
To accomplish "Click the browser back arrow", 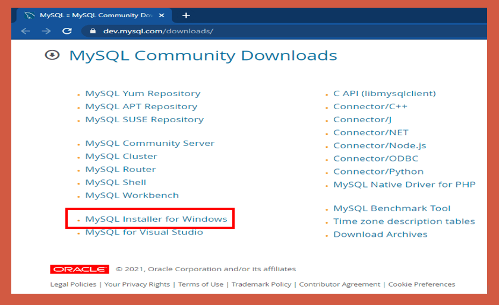I will 26,31.
